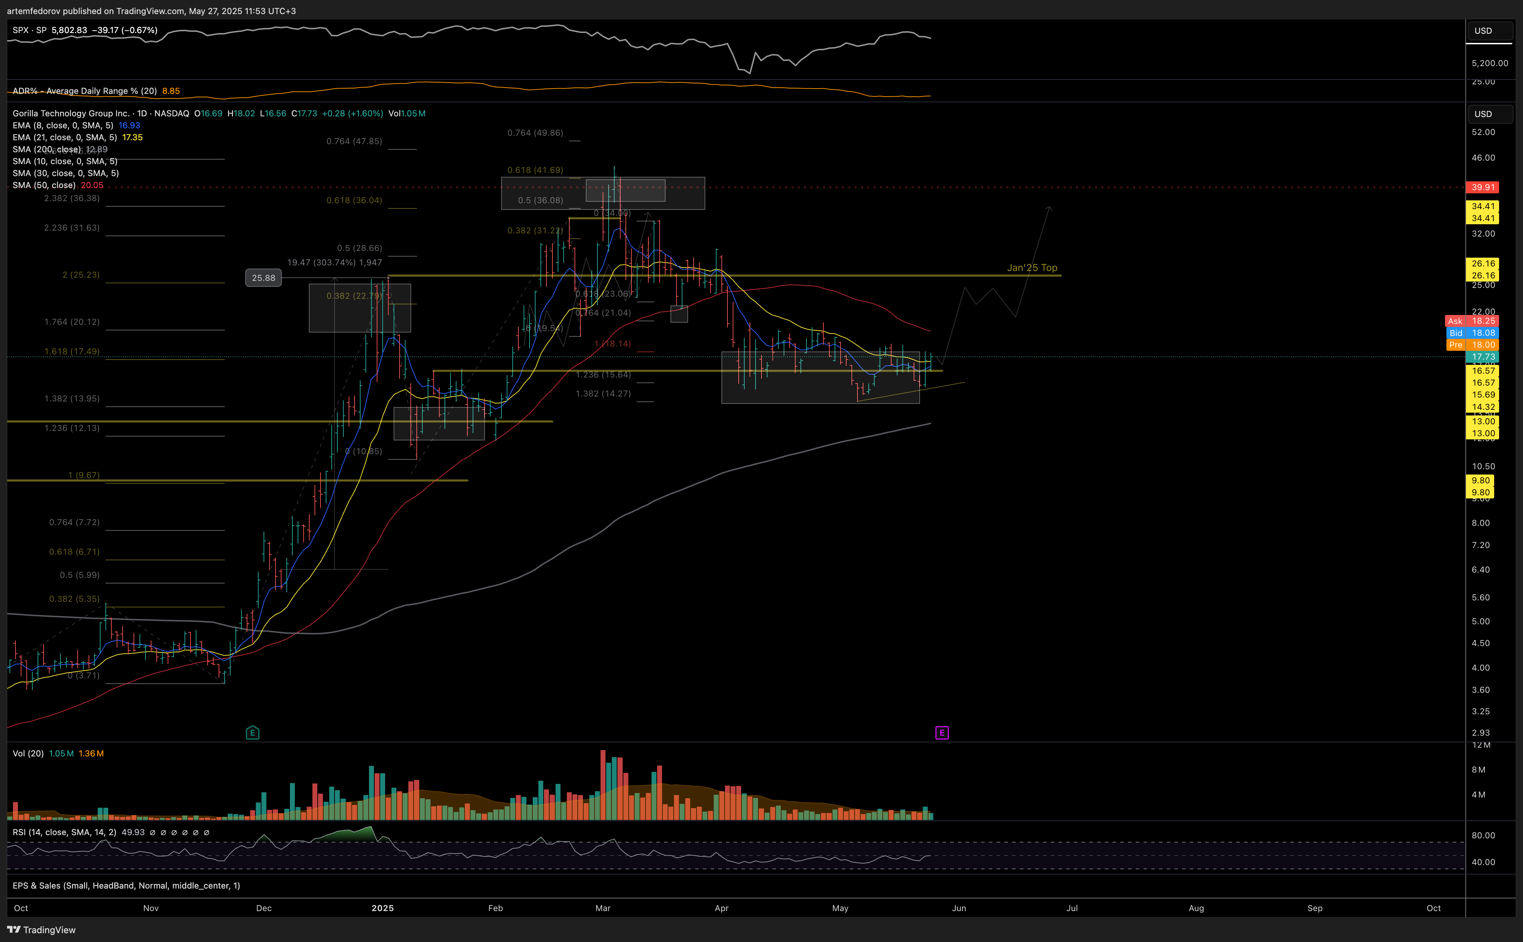This screenshot has width=1523, height=942.
Task: Click the 19.47 (303.74%) price range measurement
Action: point(335,263)
